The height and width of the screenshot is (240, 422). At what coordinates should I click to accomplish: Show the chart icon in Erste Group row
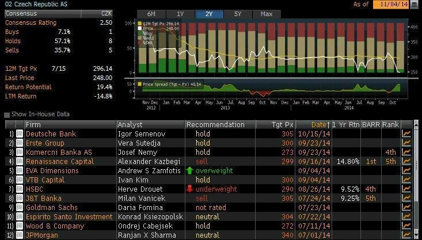pos(406,143)
